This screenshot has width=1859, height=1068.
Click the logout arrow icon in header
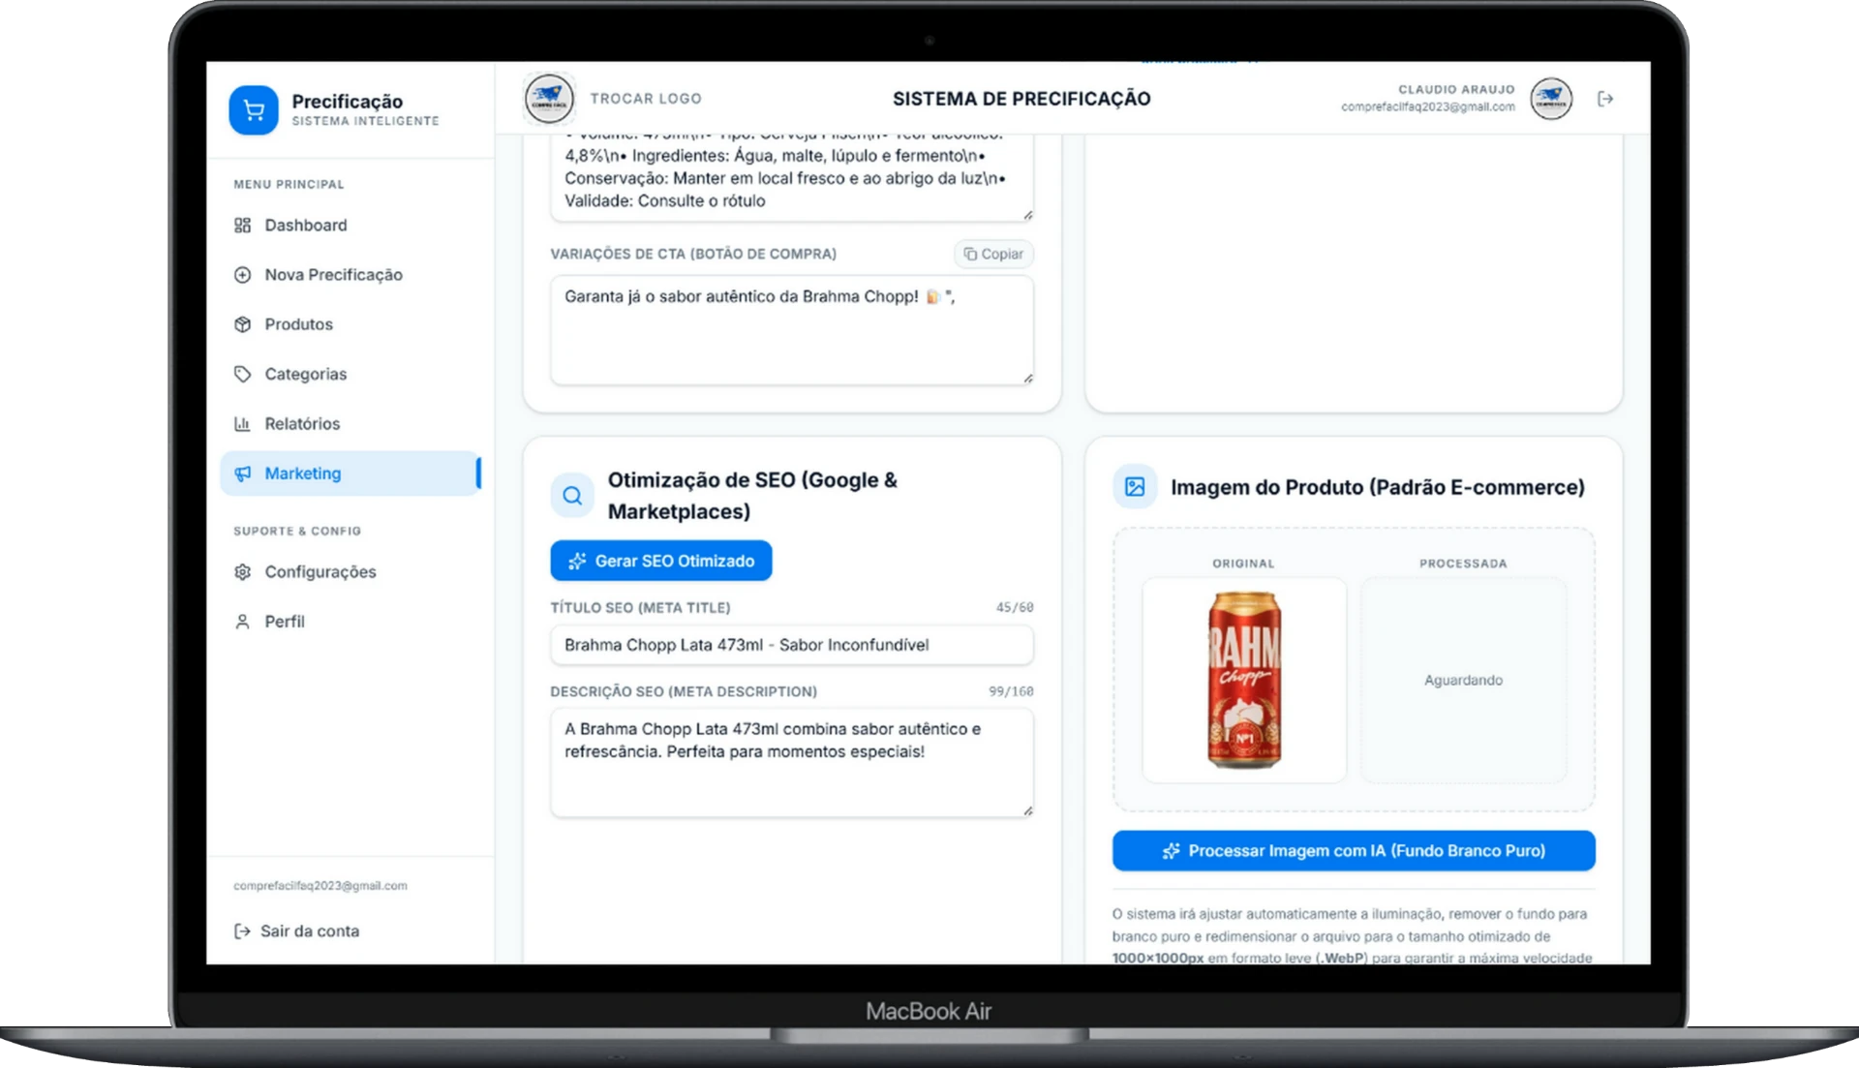(1605, 99)
